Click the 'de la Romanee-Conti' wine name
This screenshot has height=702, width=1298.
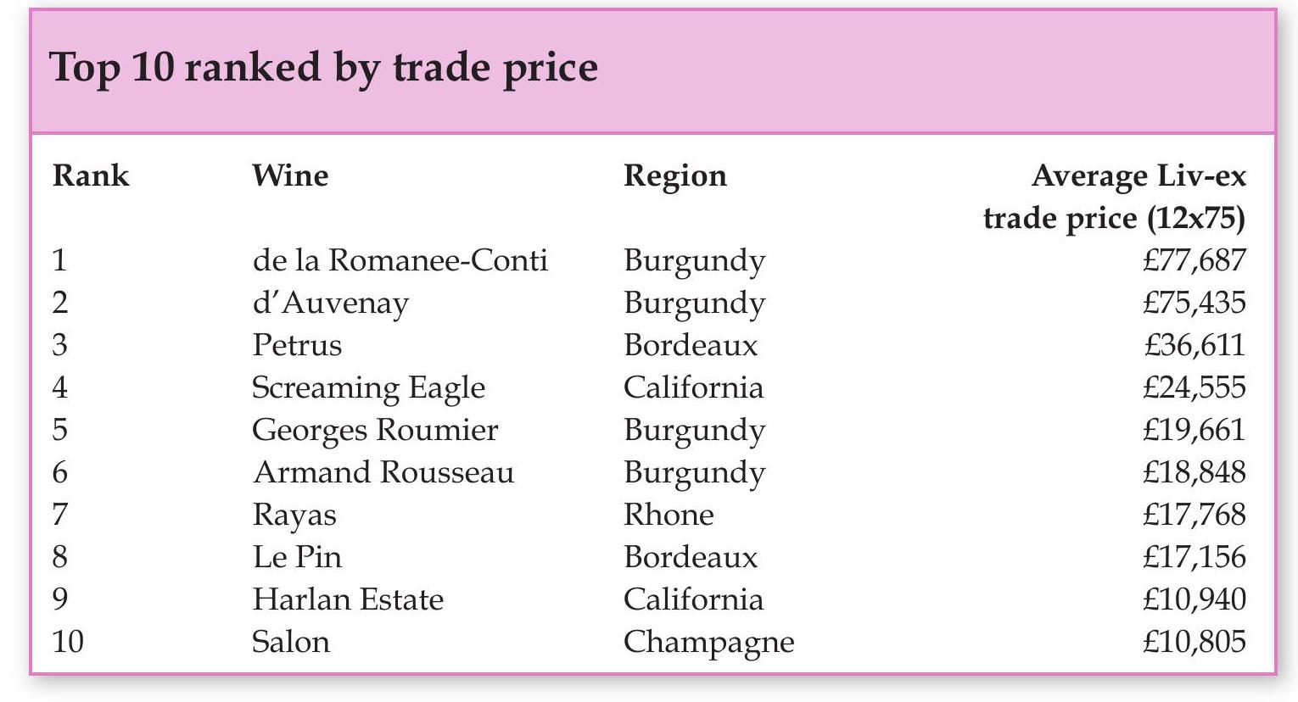(400, 260)
